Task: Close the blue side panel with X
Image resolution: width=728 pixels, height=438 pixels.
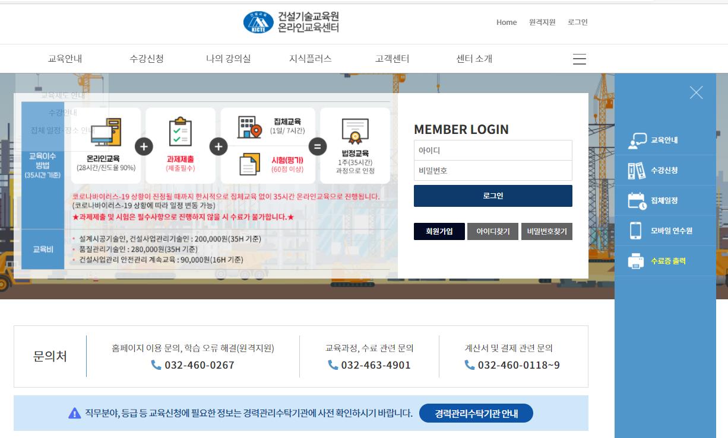Action: click(697, 92)
